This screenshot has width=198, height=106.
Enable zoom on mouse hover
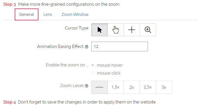(93, 65)
